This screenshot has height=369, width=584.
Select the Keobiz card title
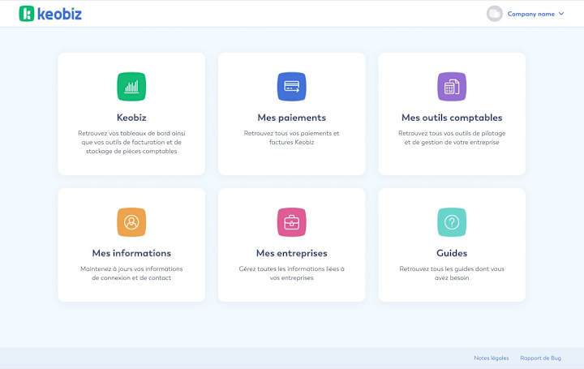point(131,118)
